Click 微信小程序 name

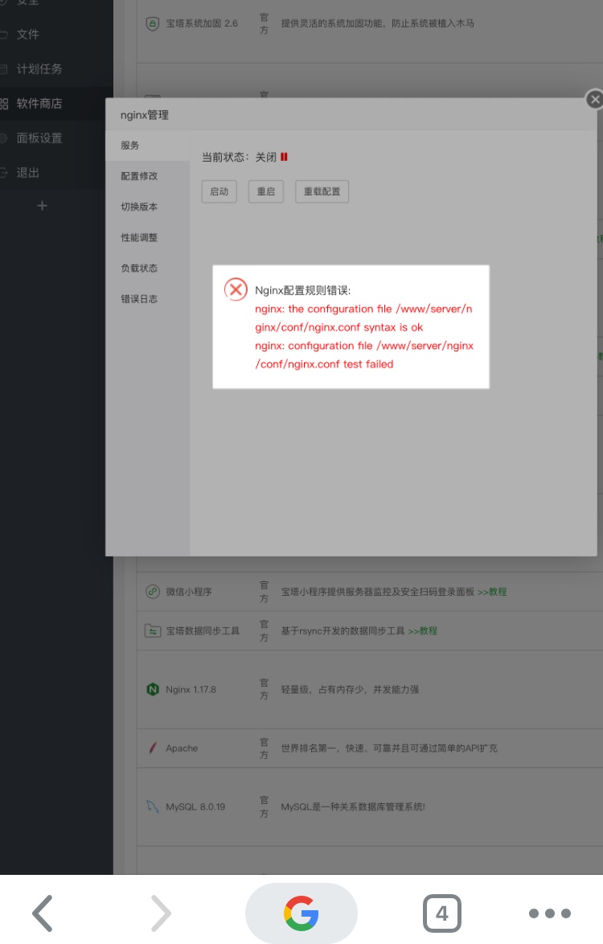point(189,592)
